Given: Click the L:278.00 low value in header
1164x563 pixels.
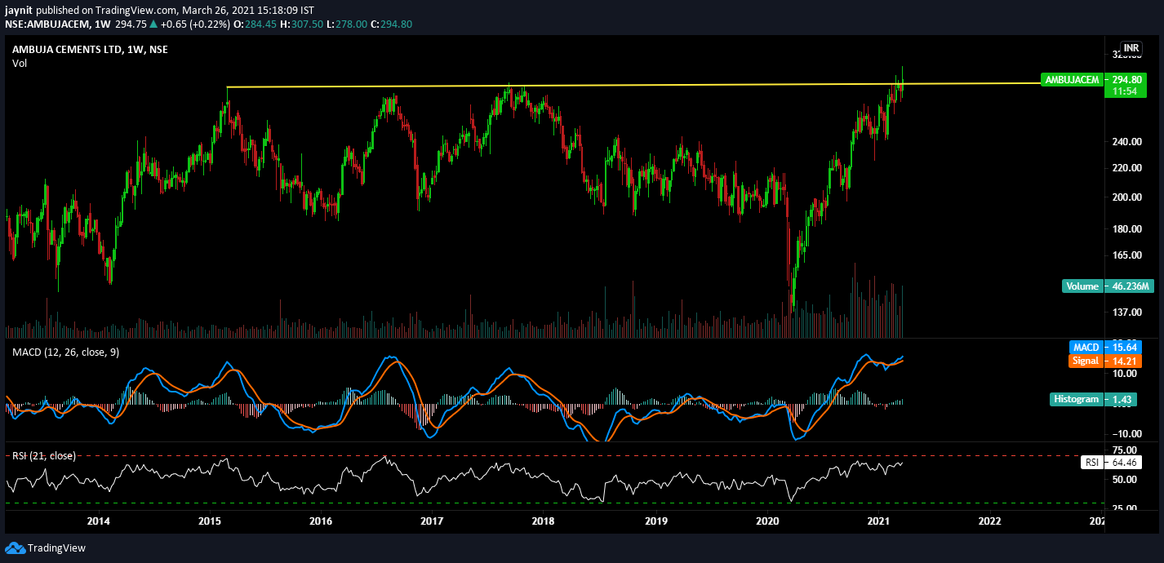Looking at the screenshot, I should [348, 24].
